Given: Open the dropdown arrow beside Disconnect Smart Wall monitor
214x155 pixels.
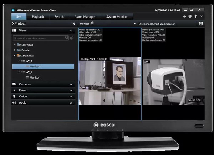Looking at the screenshot, I should click(135, 24).
